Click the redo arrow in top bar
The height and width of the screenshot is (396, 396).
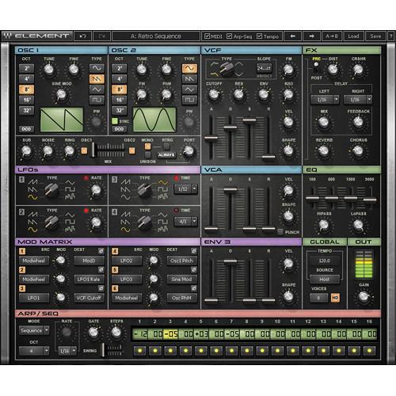coord(101,36)
